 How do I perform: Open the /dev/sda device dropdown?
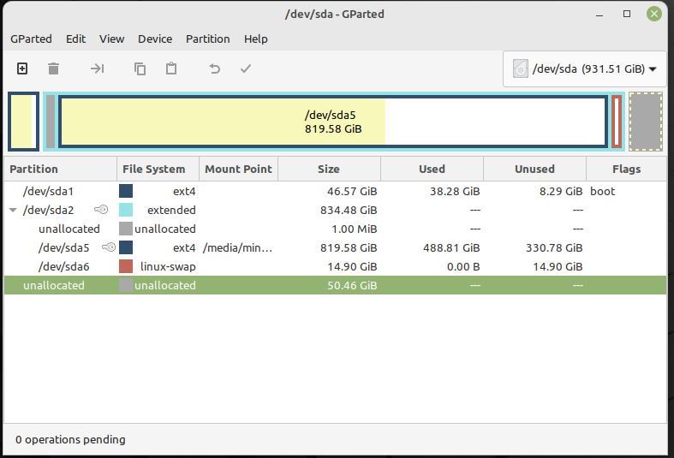pos(585,68)
